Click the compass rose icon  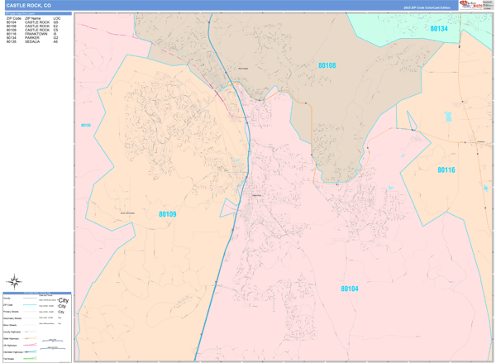pos(12,282)
